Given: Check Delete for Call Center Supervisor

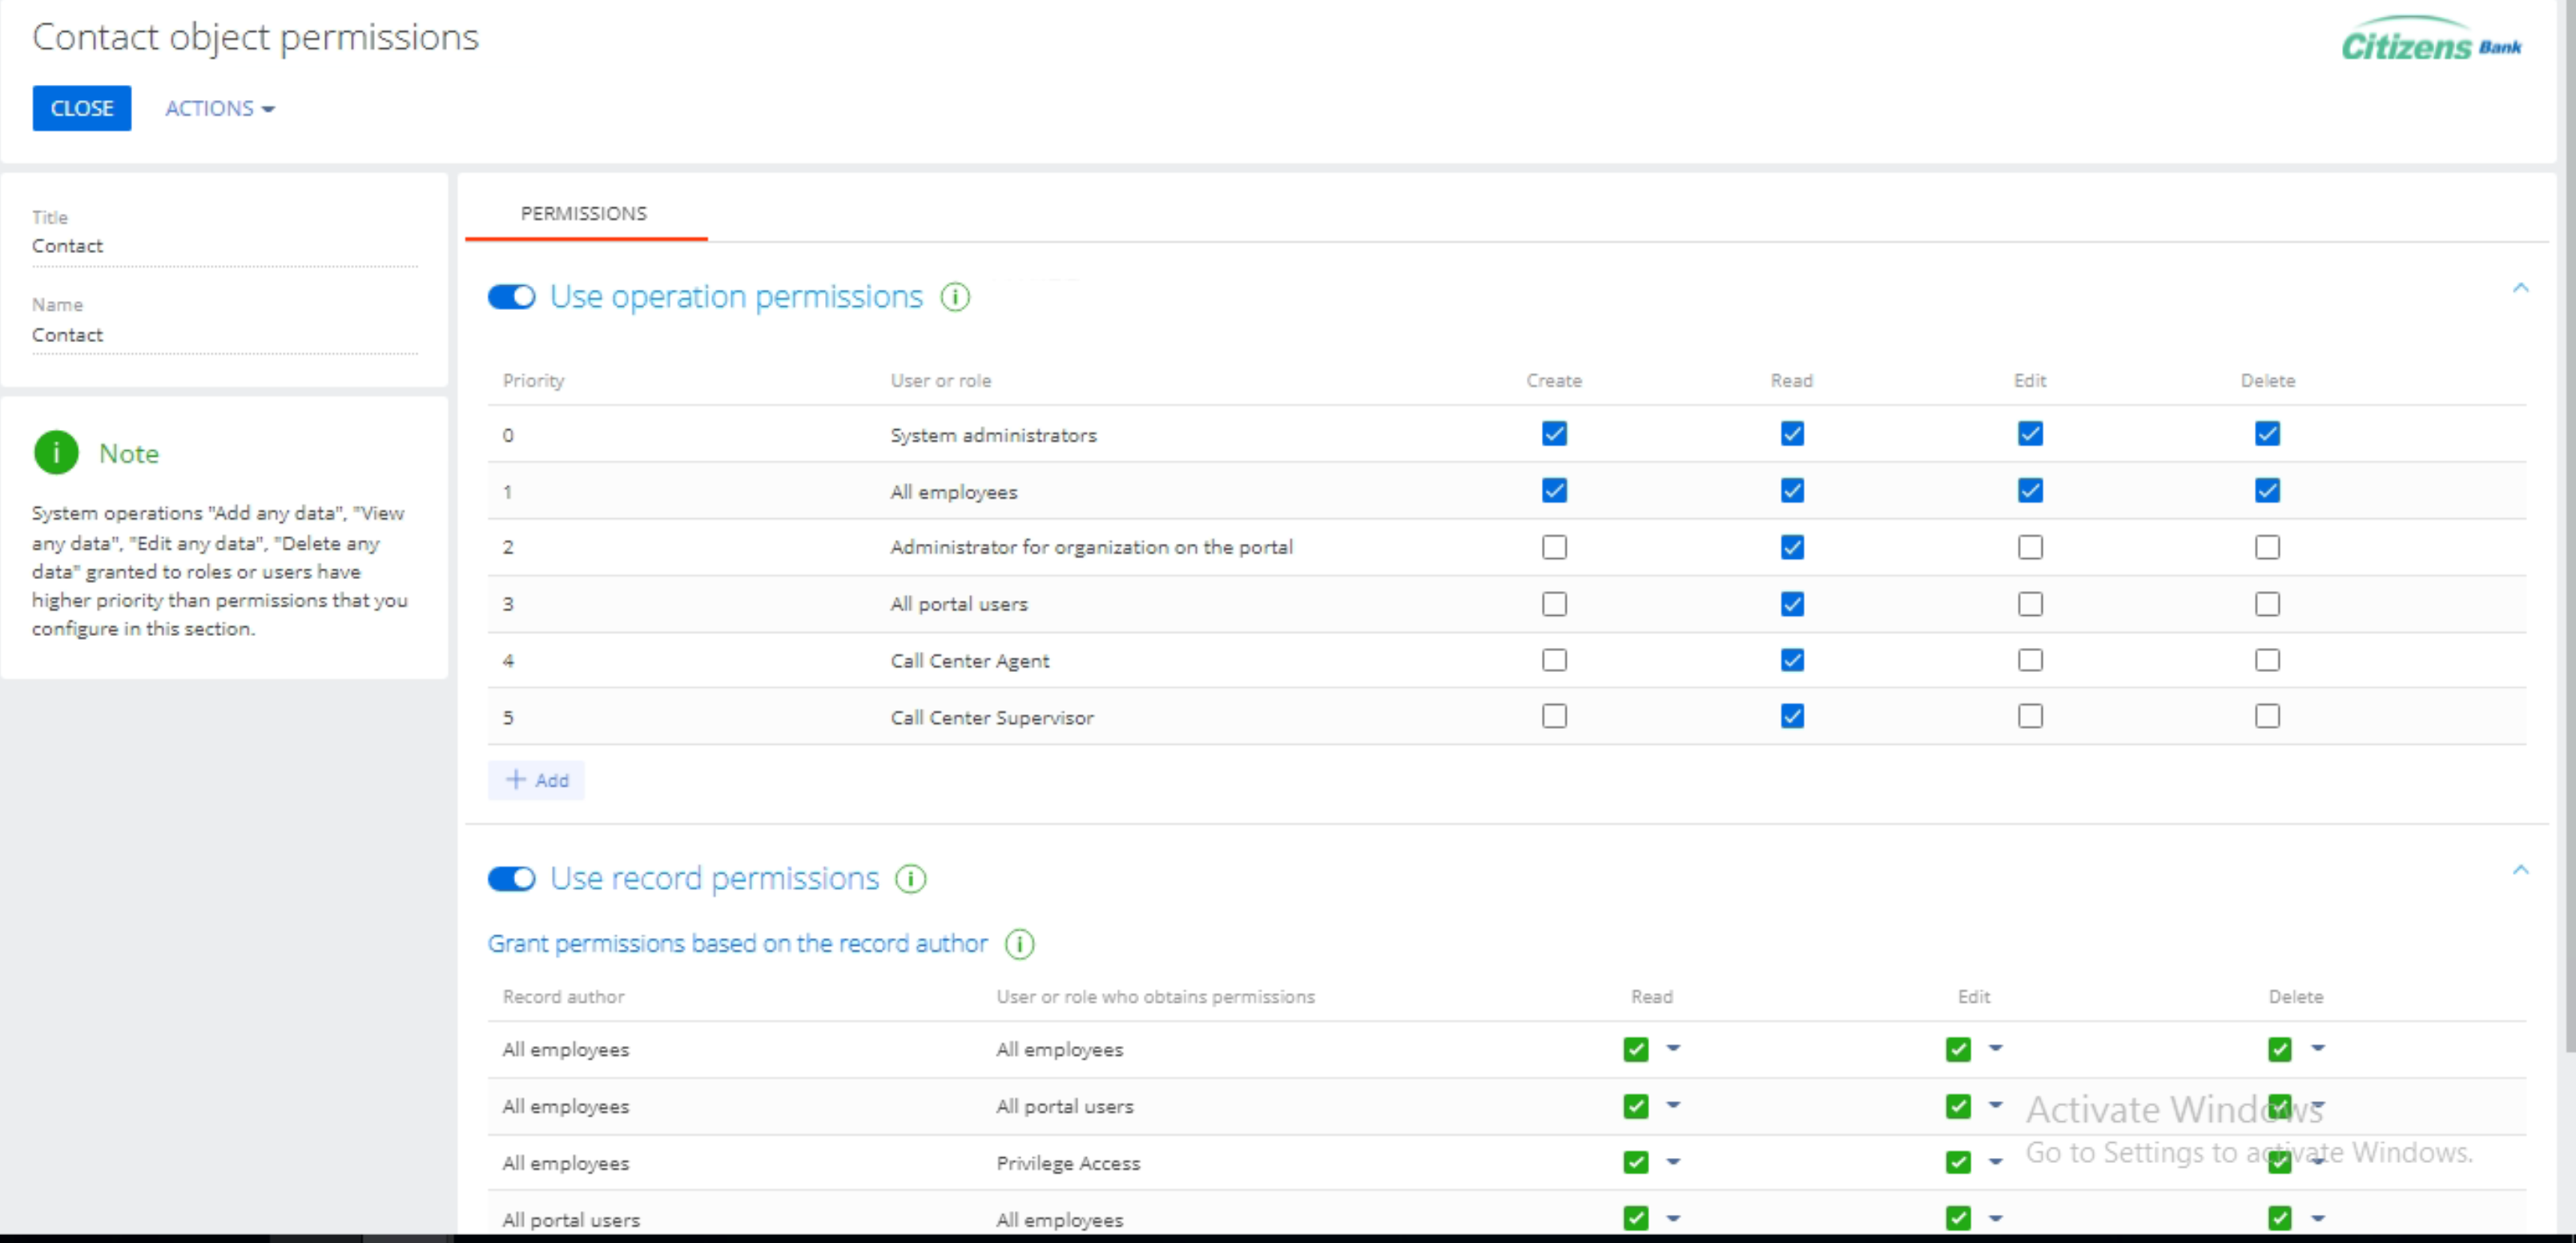Looking at the screenshot, I should (x=2267, y=716).
